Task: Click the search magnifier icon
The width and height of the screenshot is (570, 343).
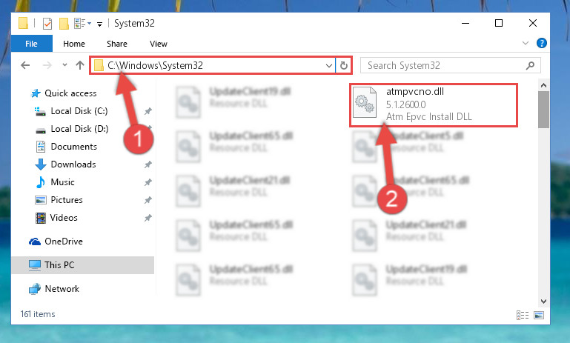Action: pyautogui.click(x=530, y=65)
